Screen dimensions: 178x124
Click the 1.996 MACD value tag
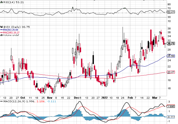pyautogui.click(x=171, y=106)
